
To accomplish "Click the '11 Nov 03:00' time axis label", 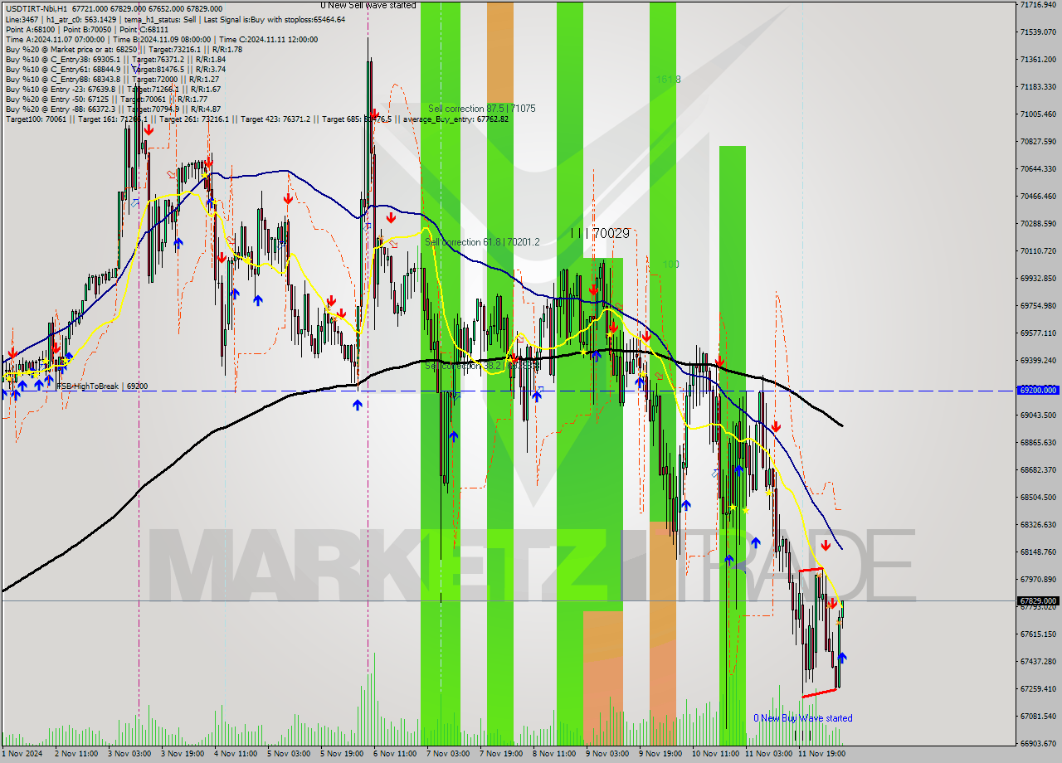I will (768, 754).
